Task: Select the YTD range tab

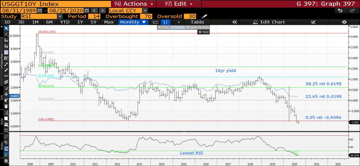Action: [x=65, y=22]
